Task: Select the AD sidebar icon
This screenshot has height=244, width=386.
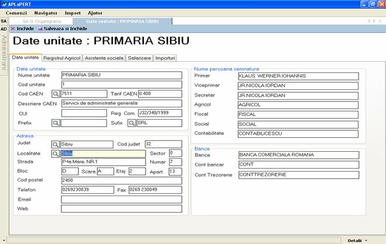Action: point(4,29)
